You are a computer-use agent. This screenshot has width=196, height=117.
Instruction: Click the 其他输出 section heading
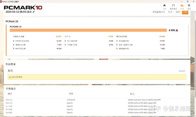tap(11, 88)
